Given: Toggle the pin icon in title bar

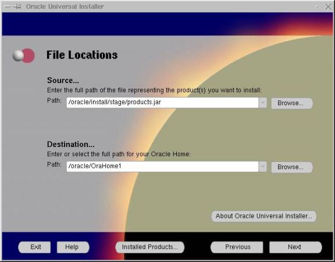Looking at the screenshot, I should pyautogui.click(x=17, y=6).
